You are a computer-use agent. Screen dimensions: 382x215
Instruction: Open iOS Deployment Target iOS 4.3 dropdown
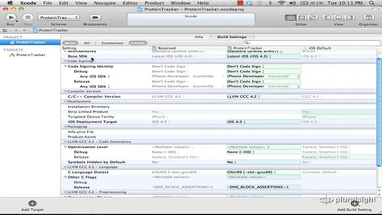pos(264,122)
